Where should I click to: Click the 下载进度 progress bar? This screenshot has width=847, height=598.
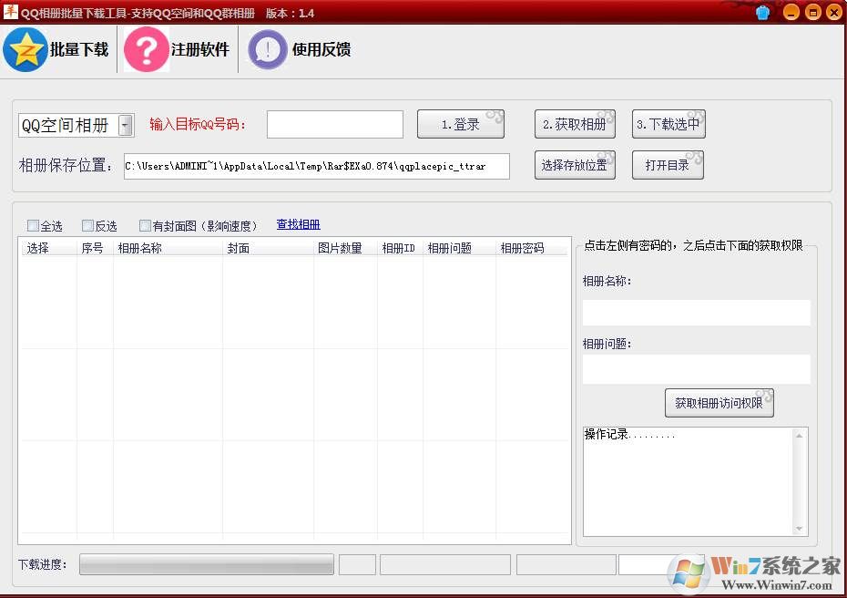pos(207,564)
